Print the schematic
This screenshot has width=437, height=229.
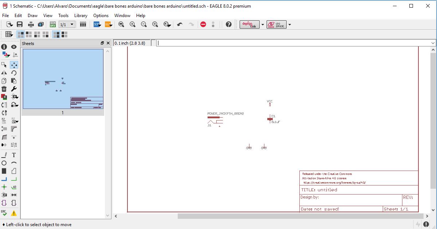click(x=31, y=24)
